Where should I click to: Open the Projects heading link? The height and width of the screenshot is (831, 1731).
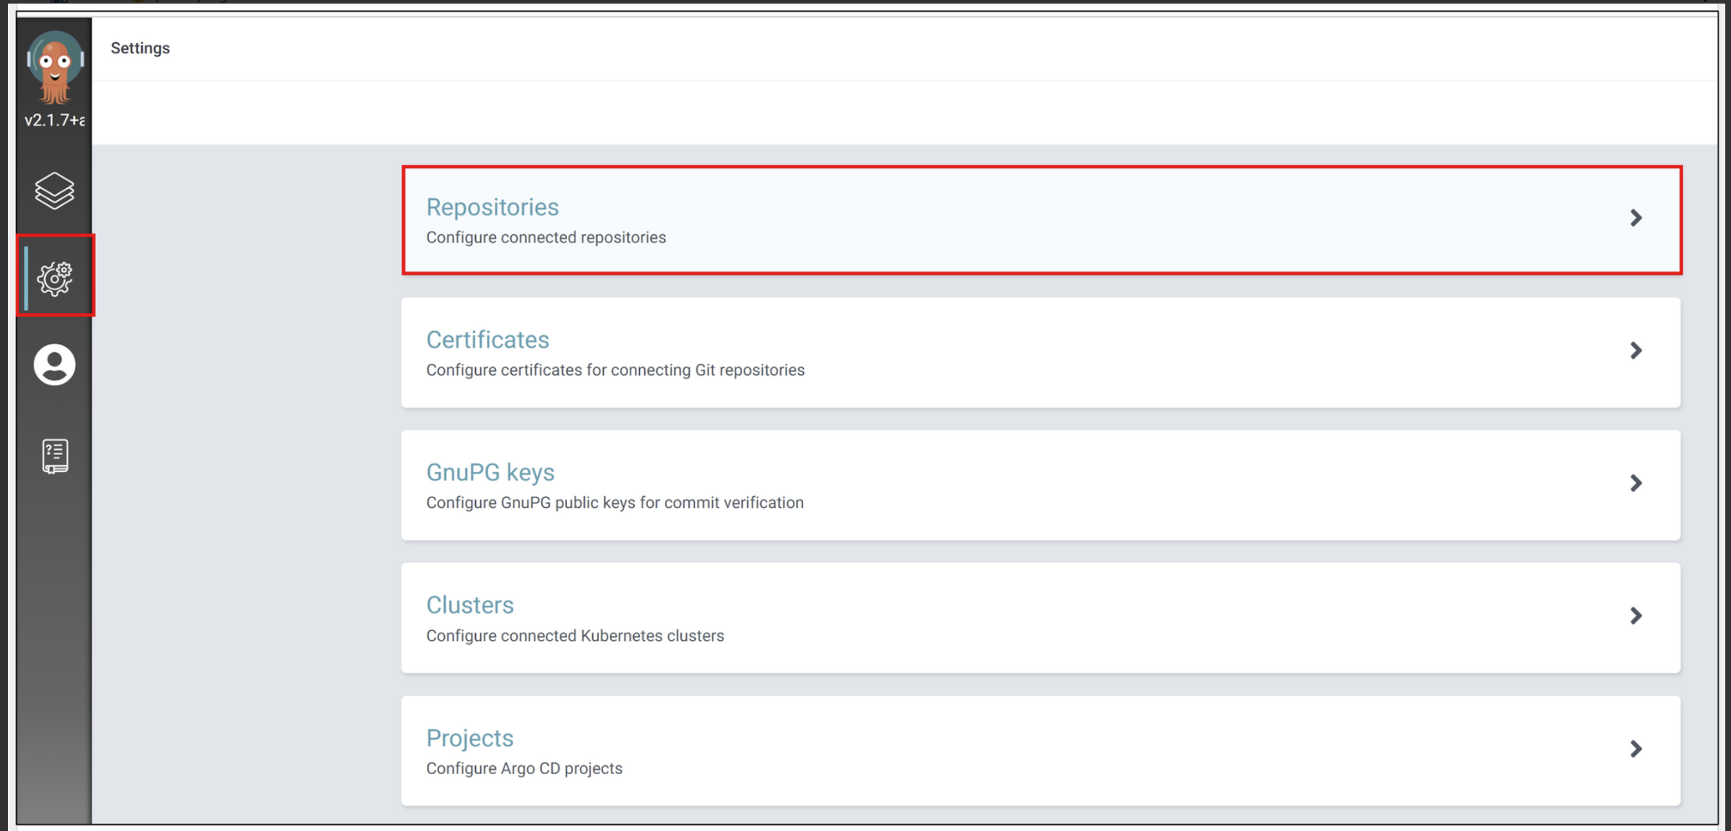470,738
